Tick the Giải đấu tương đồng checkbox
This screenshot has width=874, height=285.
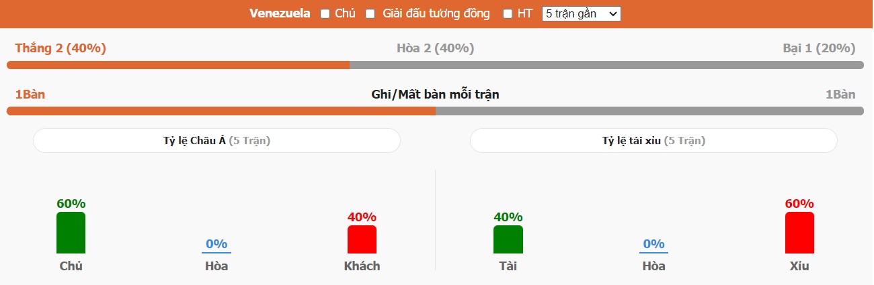[x=370, y=13]
